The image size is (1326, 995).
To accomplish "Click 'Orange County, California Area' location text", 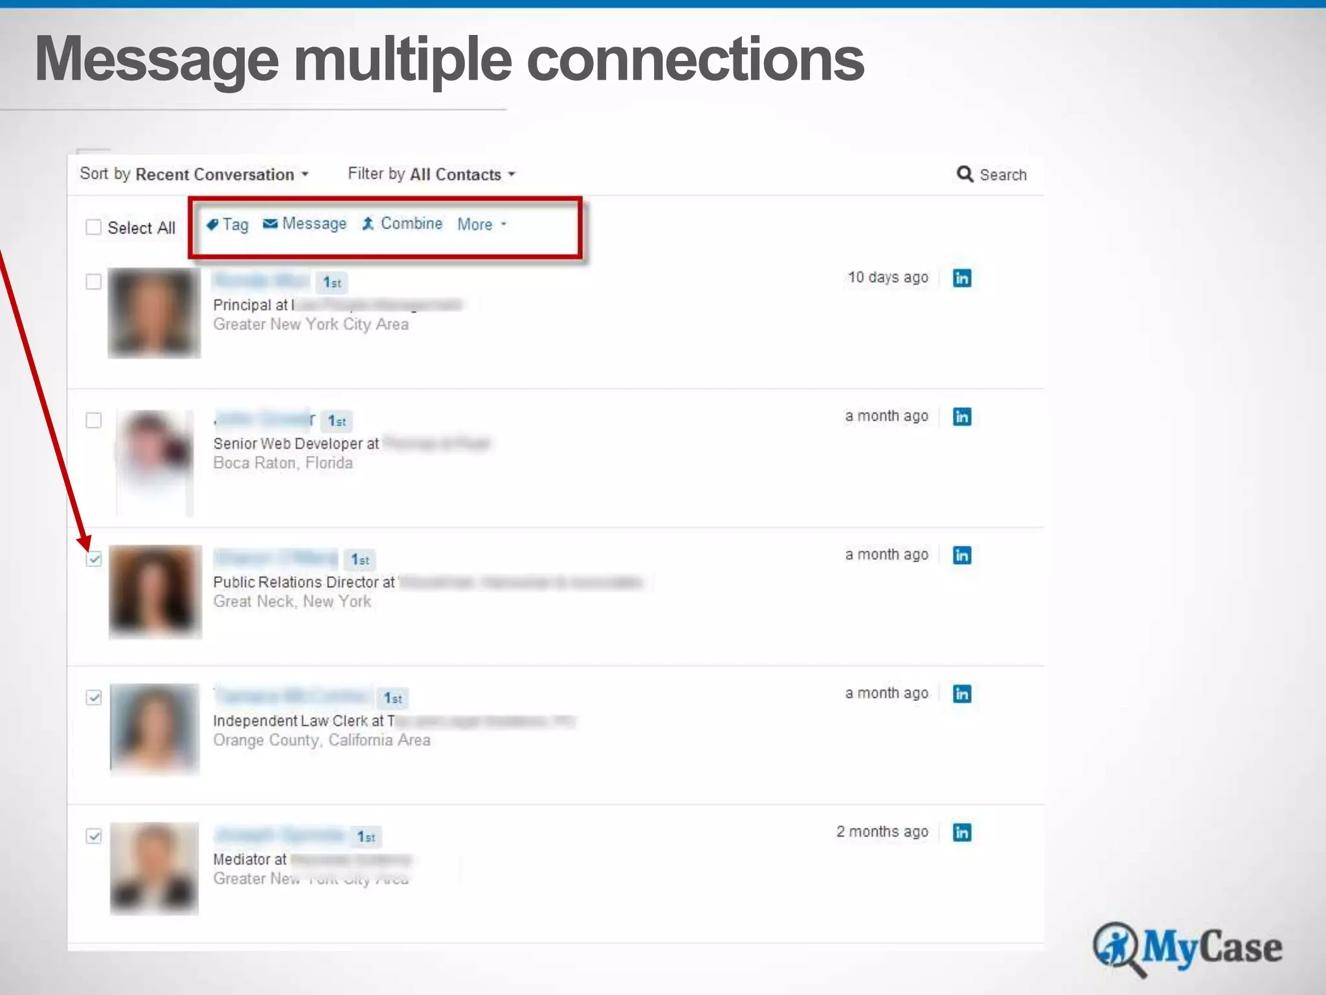I will [322, 740].
